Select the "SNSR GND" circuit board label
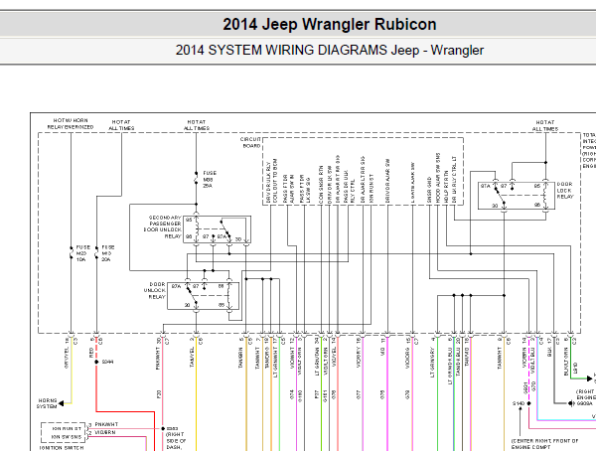Image resolution: width=596 pixels, height=451 pixels. (x=429, y=190)
